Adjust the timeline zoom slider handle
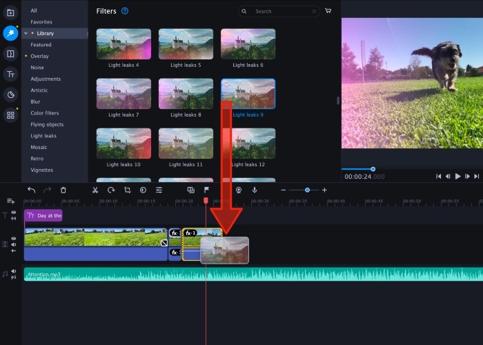The height and width of the screenshot is (345, 483). point(307,190)
